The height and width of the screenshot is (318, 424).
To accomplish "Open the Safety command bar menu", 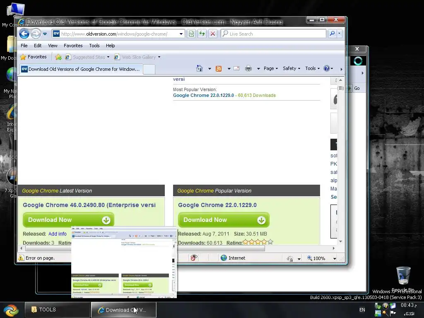I will pos(291,68).
